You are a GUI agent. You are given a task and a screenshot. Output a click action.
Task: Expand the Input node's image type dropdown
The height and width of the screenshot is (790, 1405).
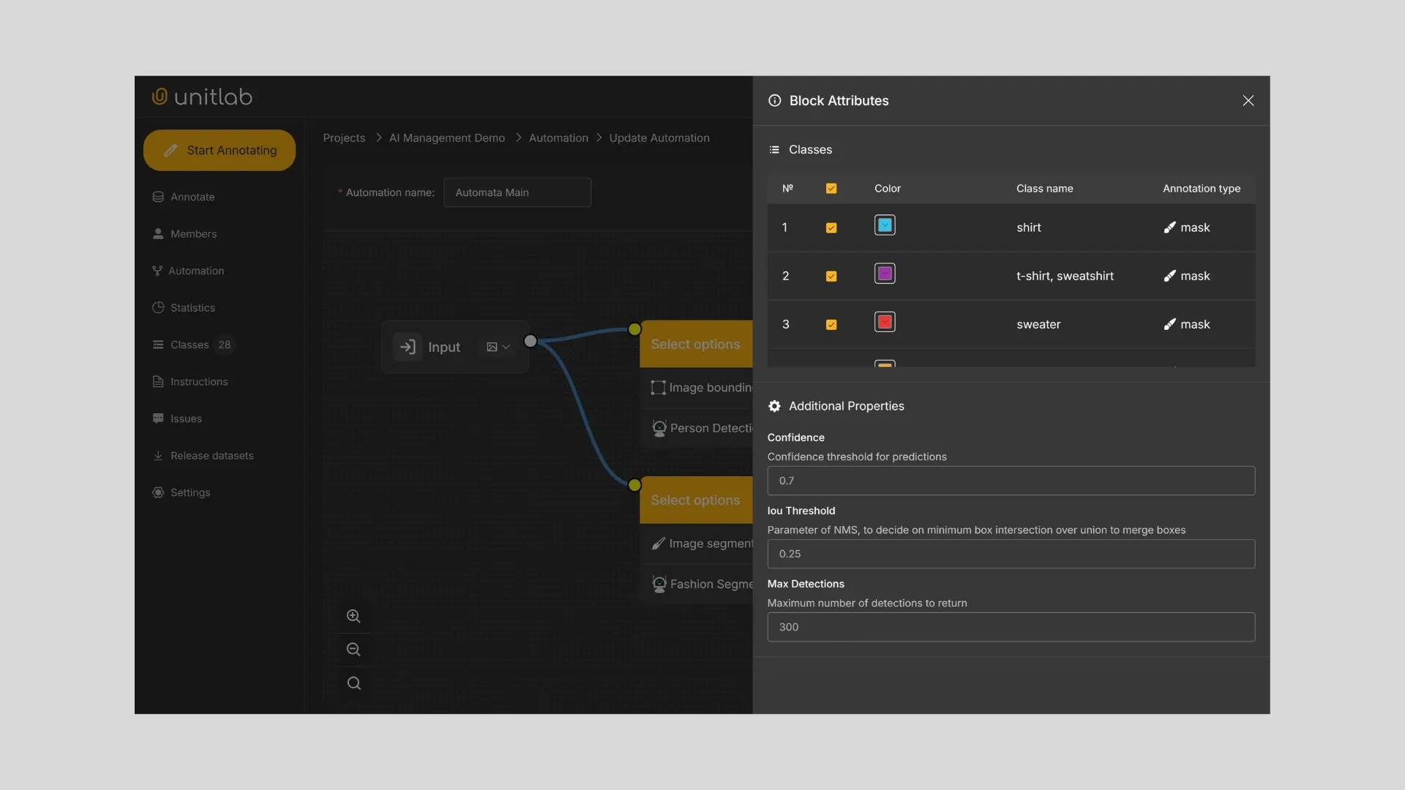pos(497,347)
